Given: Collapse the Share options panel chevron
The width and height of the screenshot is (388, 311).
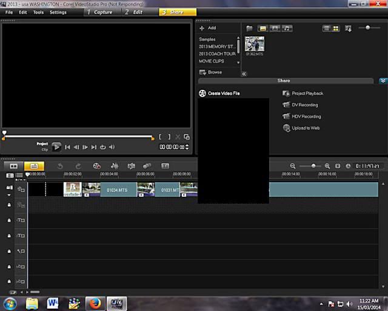Looking at the screenshot, I should click(x=383, y=81).
